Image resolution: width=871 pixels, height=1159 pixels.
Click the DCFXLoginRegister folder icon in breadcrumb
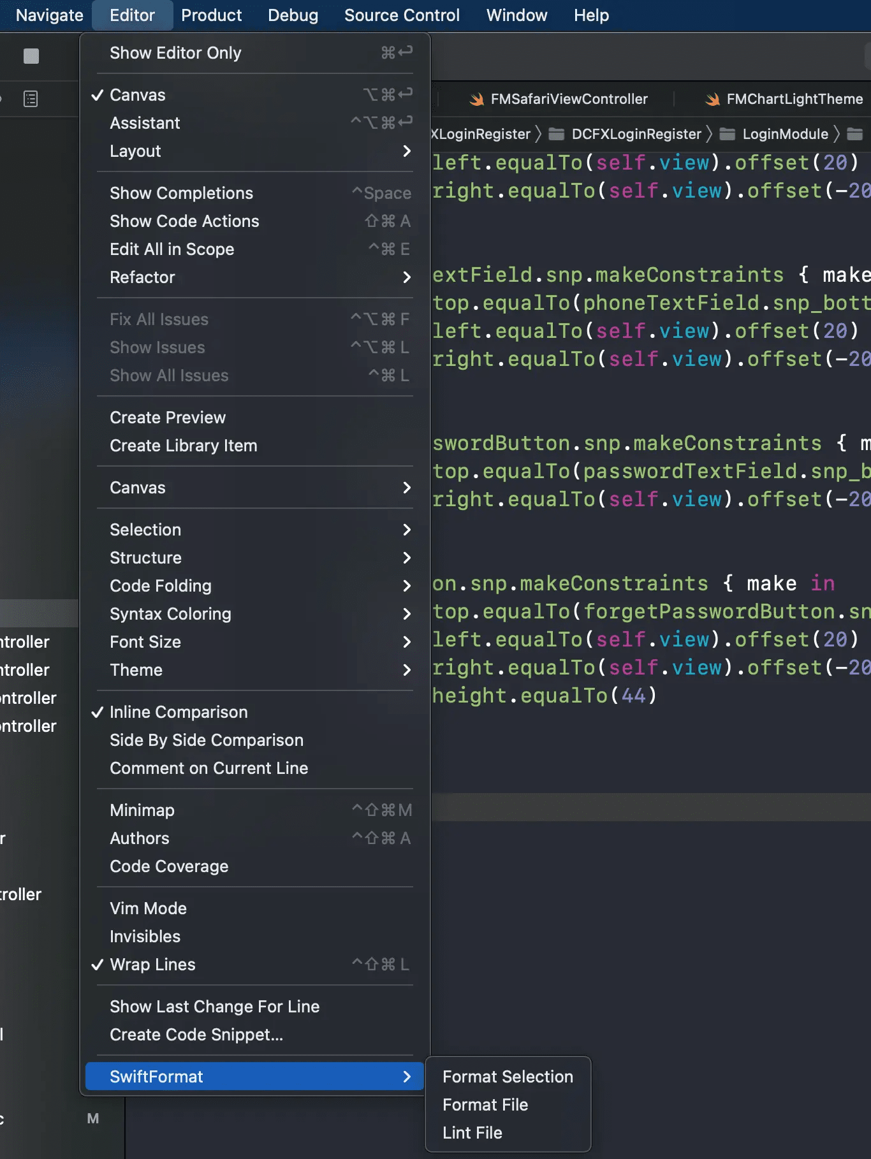[x=557, y=134]
